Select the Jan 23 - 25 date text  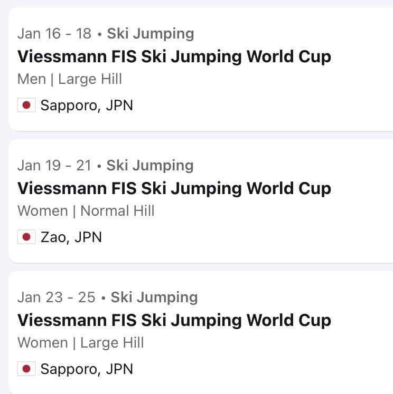[57, 297]
